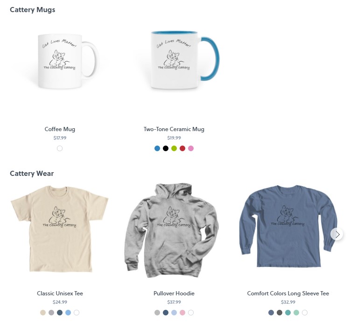Choose the pink Two-Tone Ceramic Mug color
The width and height of the screenshot is (350, 328).
[x=191, y=148]
